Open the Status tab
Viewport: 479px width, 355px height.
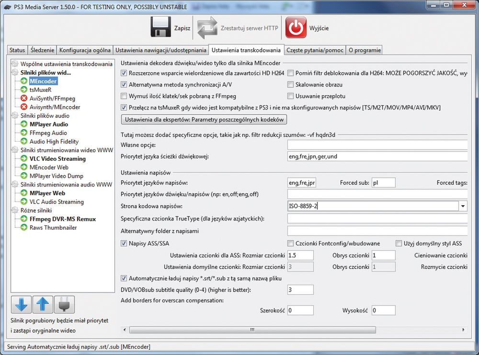pos(17,50)
